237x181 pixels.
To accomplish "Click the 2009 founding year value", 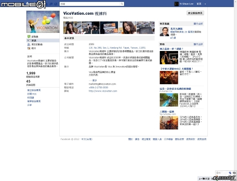I will pyautogui.click(x=91, y=44).
